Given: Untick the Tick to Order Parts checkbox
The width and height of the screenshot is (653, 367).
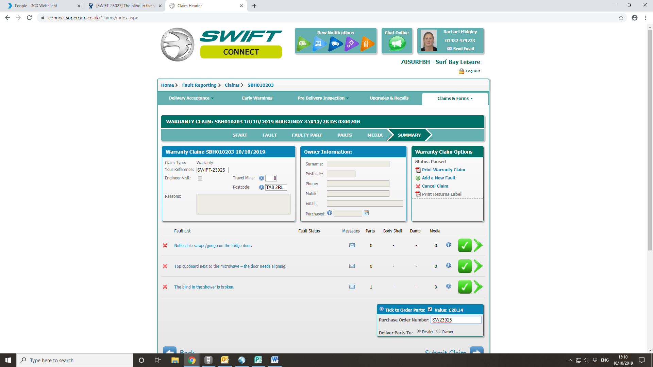Looking at the screenshot, I should click(x=430, y=309).
